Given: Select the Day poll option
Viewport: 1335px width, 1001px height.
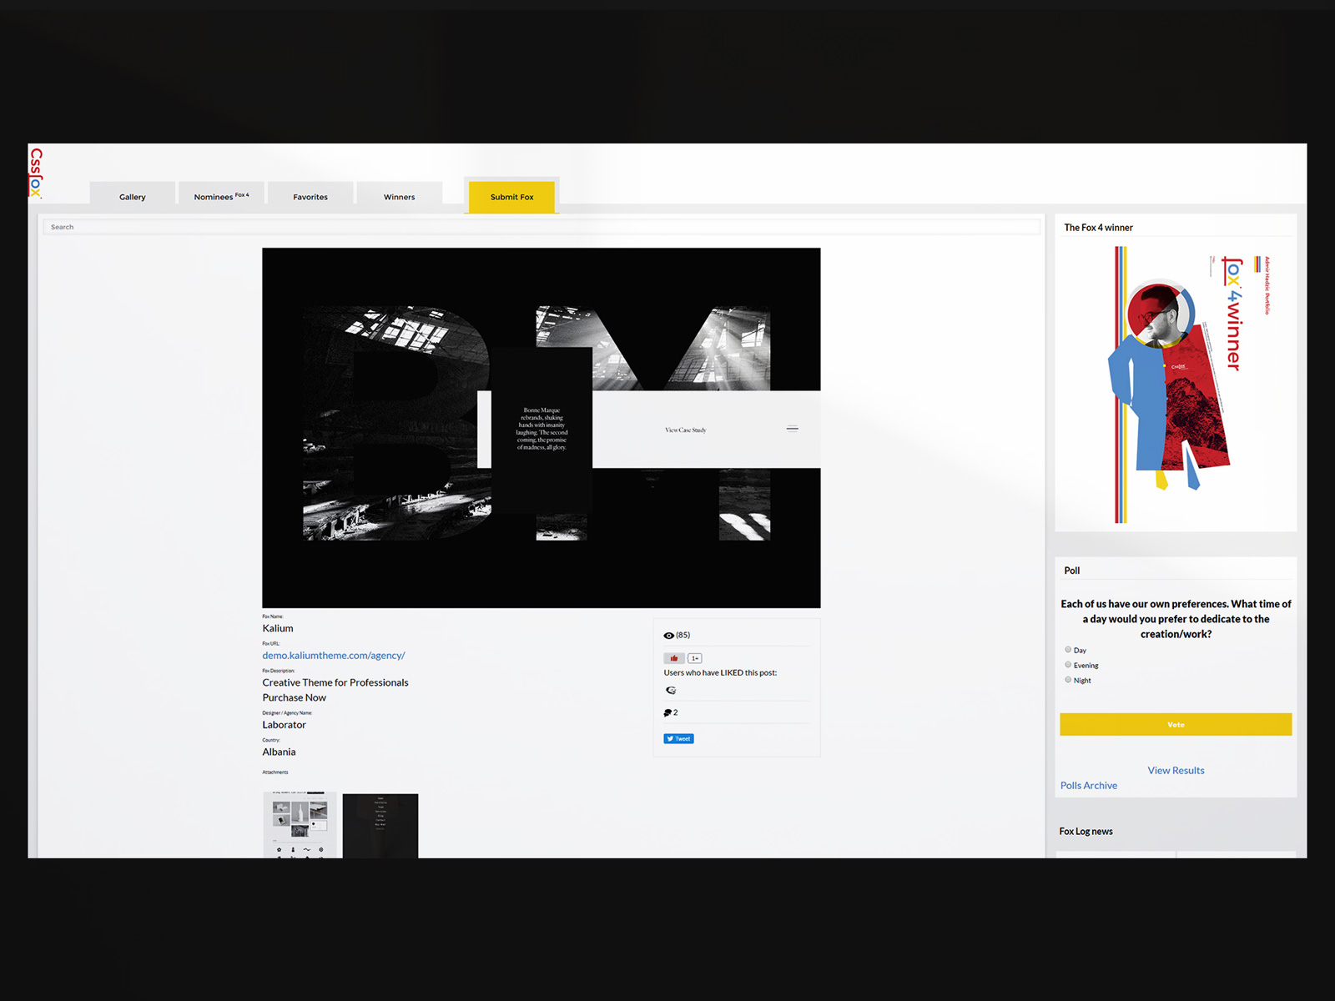Looking at the screenshot, I should point(1068,650).
